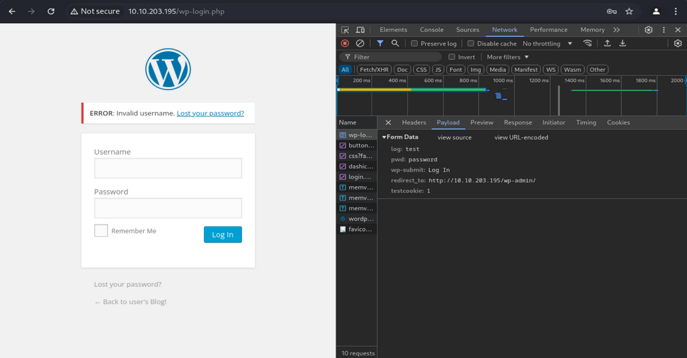Open the request Response tab
Screen dimensions: 687x358
click(518, 123)
